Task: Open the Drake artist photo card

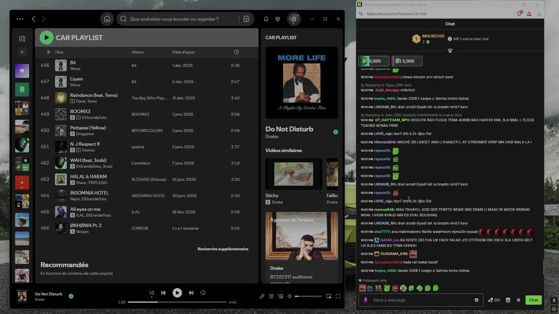Action: [302, 236]
